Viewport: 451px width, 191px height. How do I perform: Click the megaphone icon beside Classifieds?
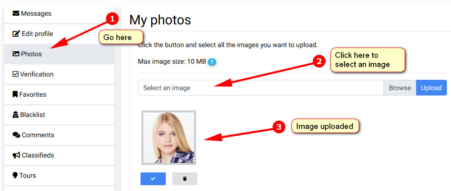(x=16, y=155)
